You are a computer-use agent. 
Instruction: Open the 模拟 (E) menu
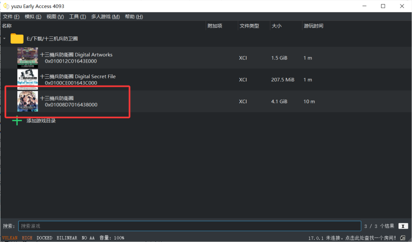tap(33, 16)
